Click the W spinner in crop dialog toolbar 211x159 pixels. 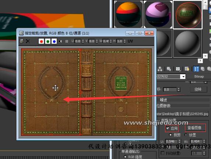(x=110, y=41)
